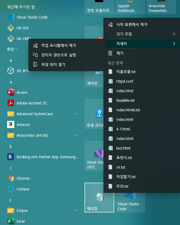Screen dimensions: 180x225
Task: Open the Amazon app icon
Action: (11, 124)
